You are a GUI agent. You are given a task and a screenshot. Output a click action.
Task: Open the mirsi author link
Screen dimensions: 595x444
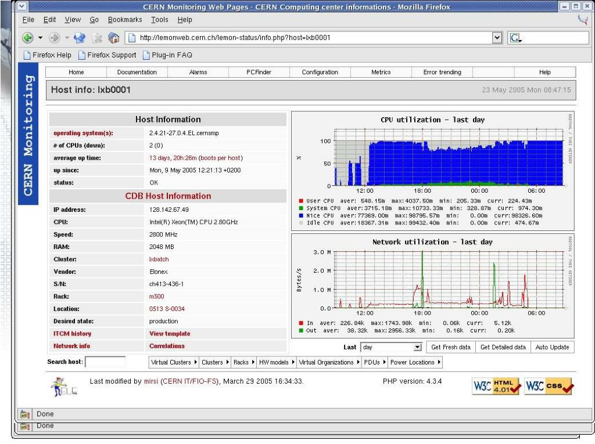pyautogui.click(x=150, y=381)
